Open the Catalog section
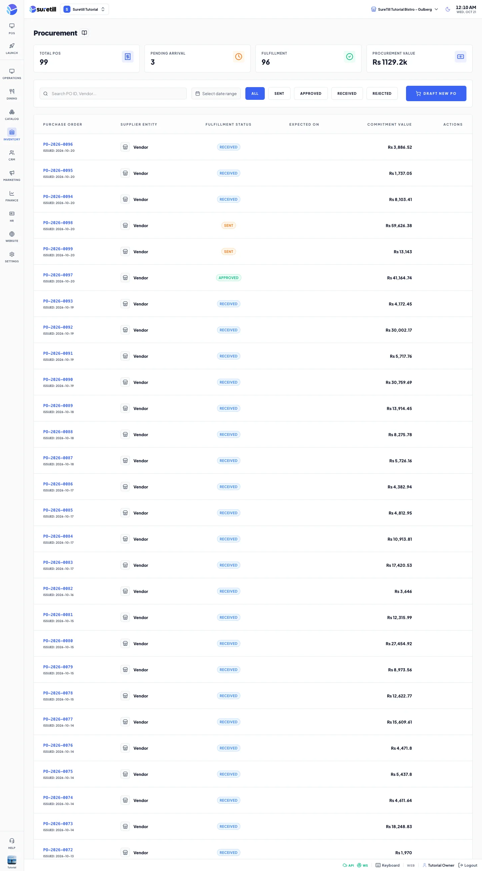This screenshot has width=482, height=871. (12, 114)
